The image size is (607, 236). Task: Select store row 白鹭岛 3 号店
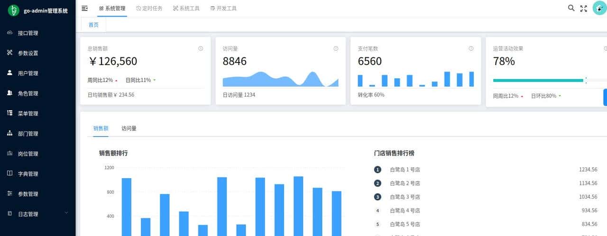(x=486, y=197)
